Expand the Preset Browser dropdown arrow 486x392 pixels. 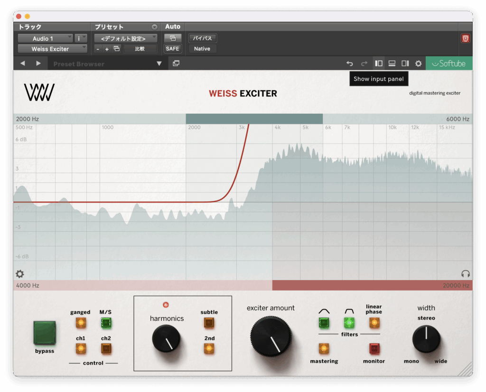159,64
